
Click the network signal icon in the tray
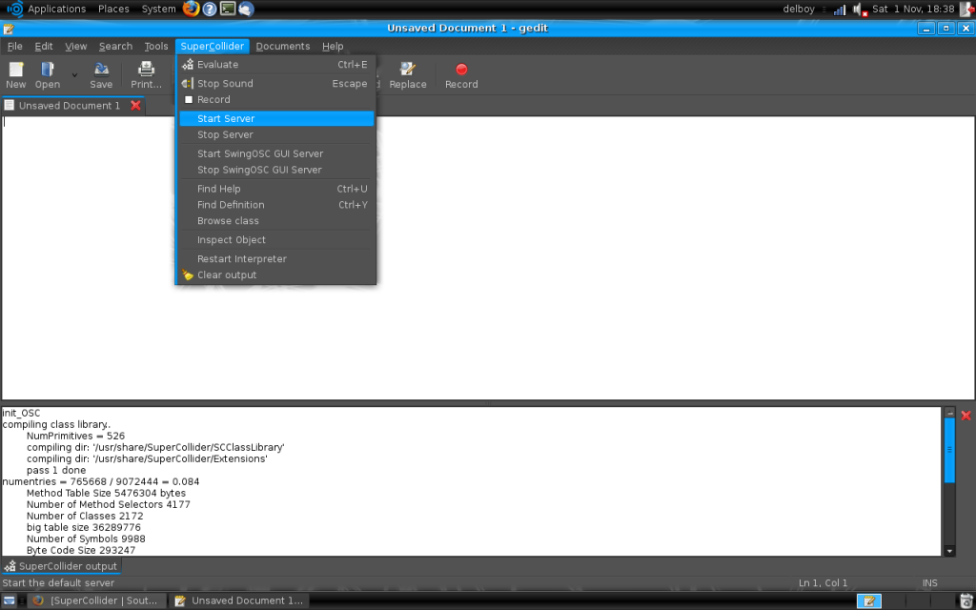point(840,10)
